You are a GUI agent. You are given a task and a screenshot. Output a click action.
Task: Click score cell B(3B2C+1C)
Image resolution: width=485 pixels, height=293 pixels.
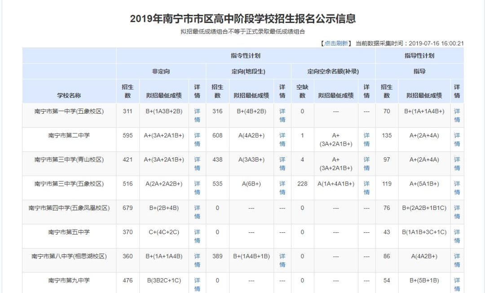164,280
